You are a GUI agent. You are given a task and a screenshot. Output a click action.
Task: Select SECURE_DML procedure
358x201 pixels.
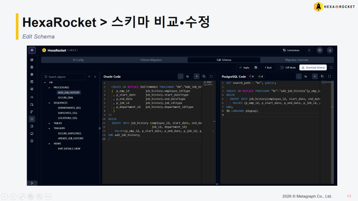(66, 98)
